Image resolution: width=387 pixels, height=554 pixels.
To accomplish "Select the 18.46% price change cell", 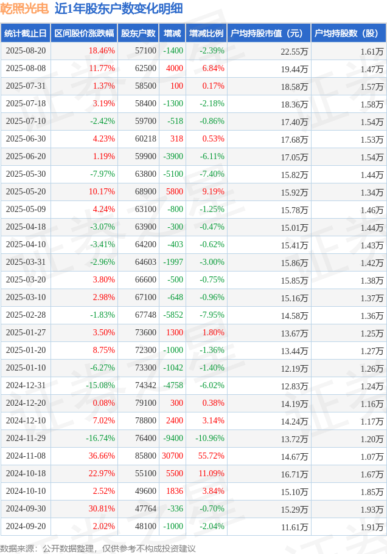I will pos(102,51).
